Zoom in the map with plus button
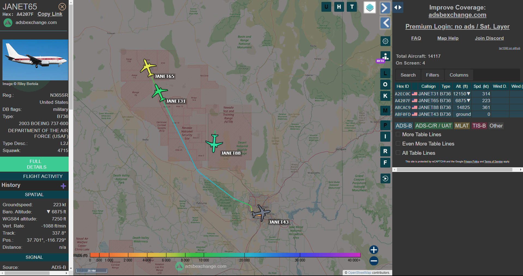 point(374,250)
